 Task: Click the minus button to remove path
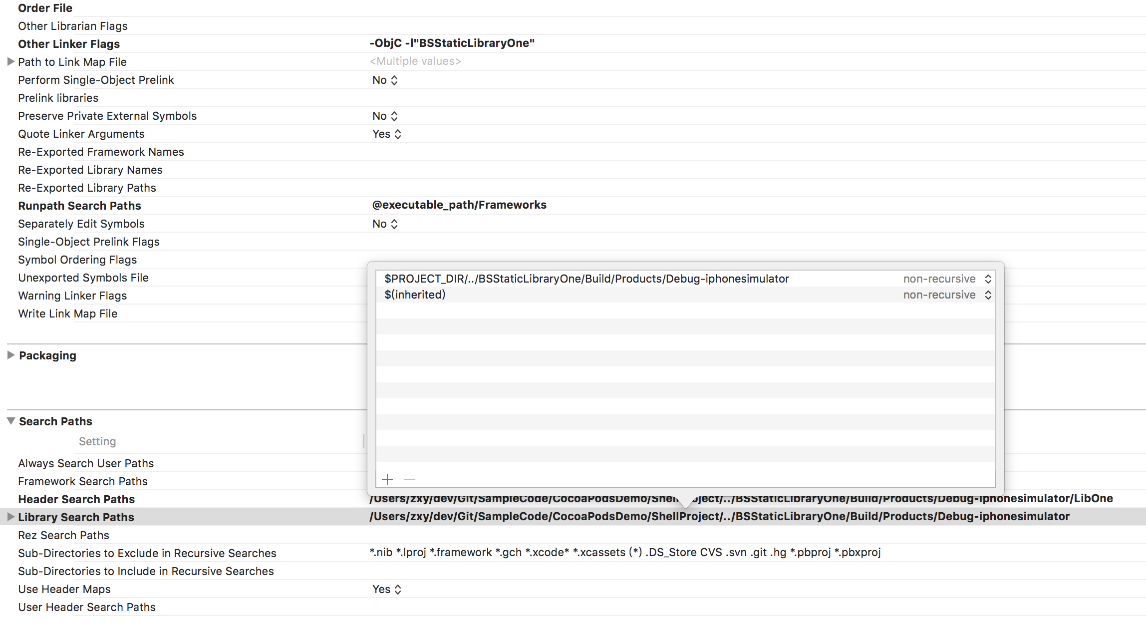pos(409,479)
